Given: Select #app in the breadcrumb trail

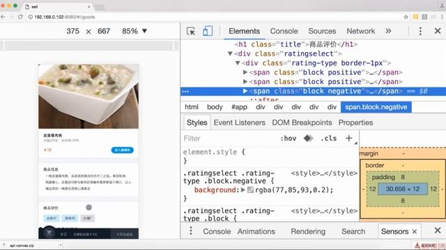Looking at the screenshot, I should coord(239,107).
